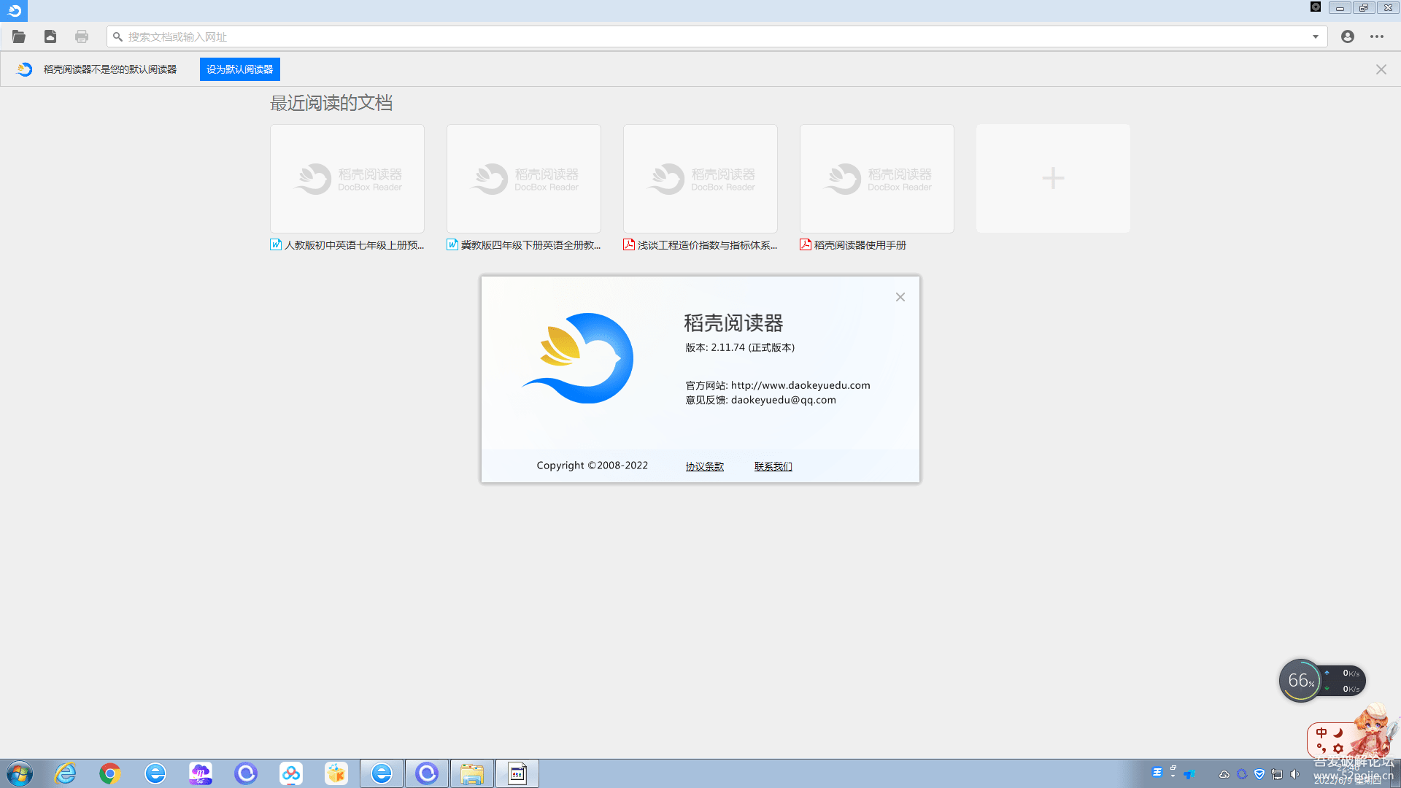The image size is (1401, 788).
Task: Click the 稻壳阅读器 title in the about dialog
Action: point(733,323)
